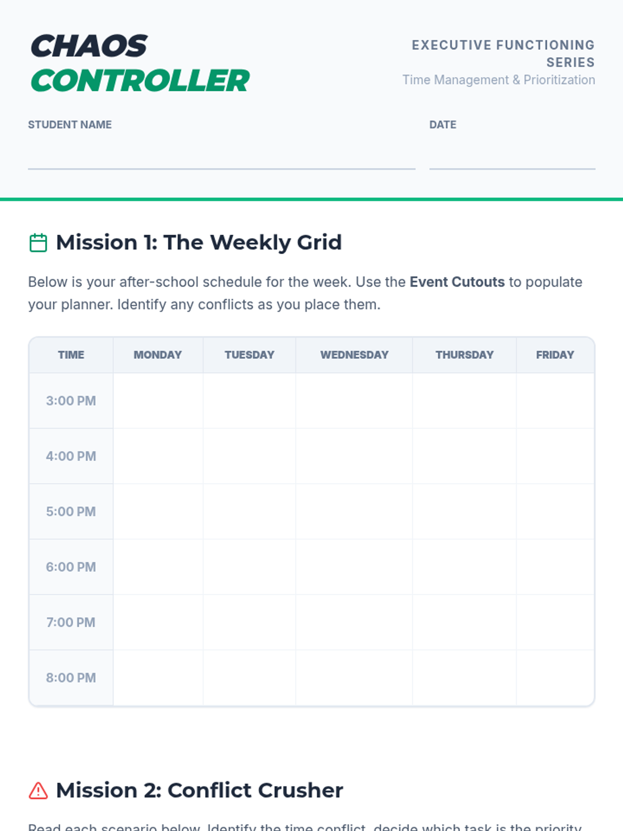Click the Mission 2: Conflict Crusher heading
Image resolution: width=623 pixels, height=831 pixels.
[x=199, y=790]
